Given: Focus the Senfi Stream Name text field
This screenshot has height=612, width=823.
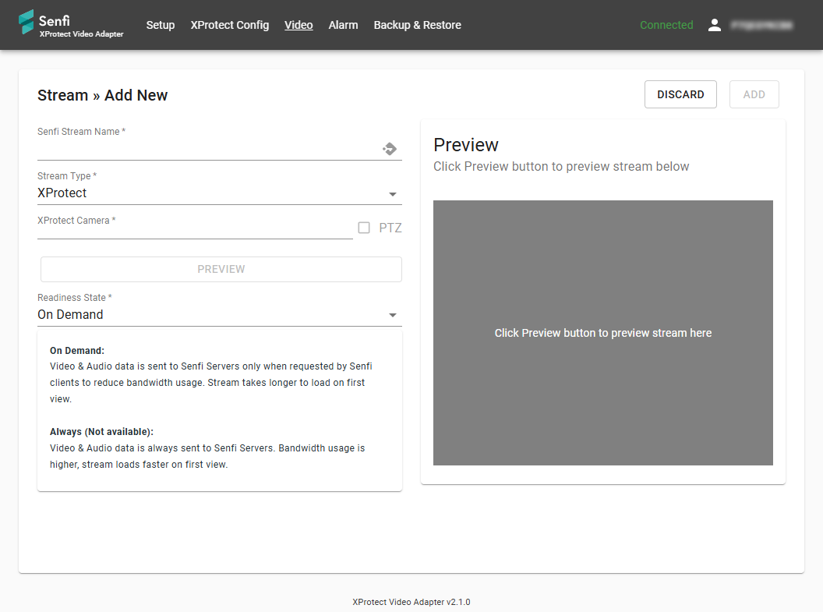Looking at the screenshot, I should pyautogui.click(x=207, y=148).
